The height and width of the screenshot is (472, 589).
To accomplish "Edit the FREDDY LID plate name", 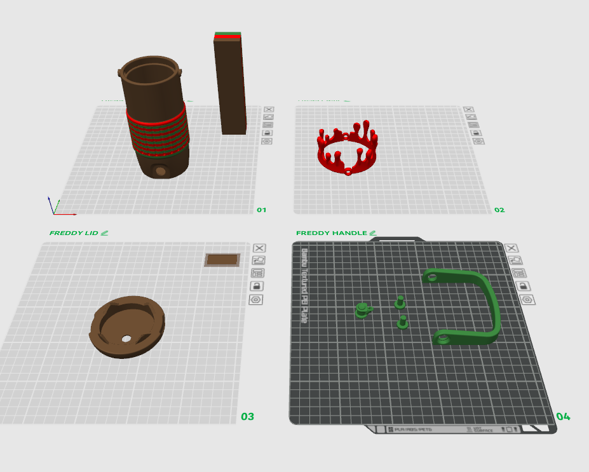I will point(104,233).
